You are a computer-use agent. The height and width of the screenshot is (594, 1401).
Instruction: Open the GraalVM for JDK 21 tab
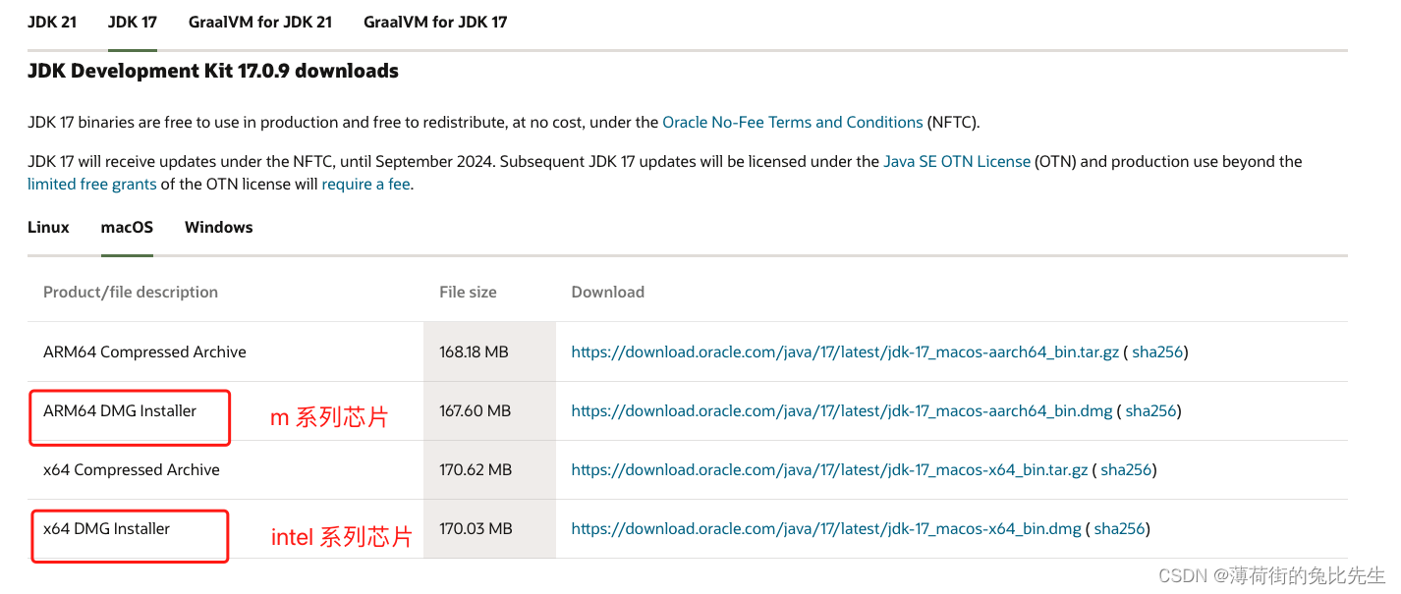point(259,21)
